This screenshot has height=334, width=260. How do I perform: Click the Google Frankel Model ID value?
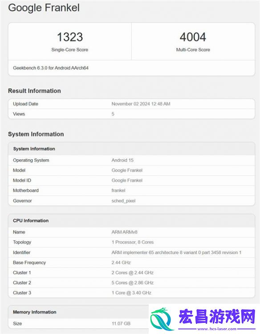pos(127,181)
